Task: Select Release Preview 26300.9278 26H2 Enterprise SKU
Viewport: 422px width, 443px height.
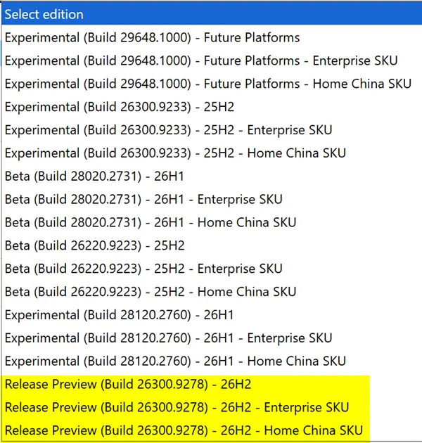Action: pos(212,408)
